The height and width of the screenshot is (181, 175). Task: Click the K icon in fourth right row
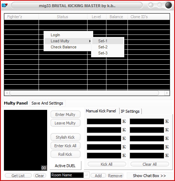click(167, 147)
